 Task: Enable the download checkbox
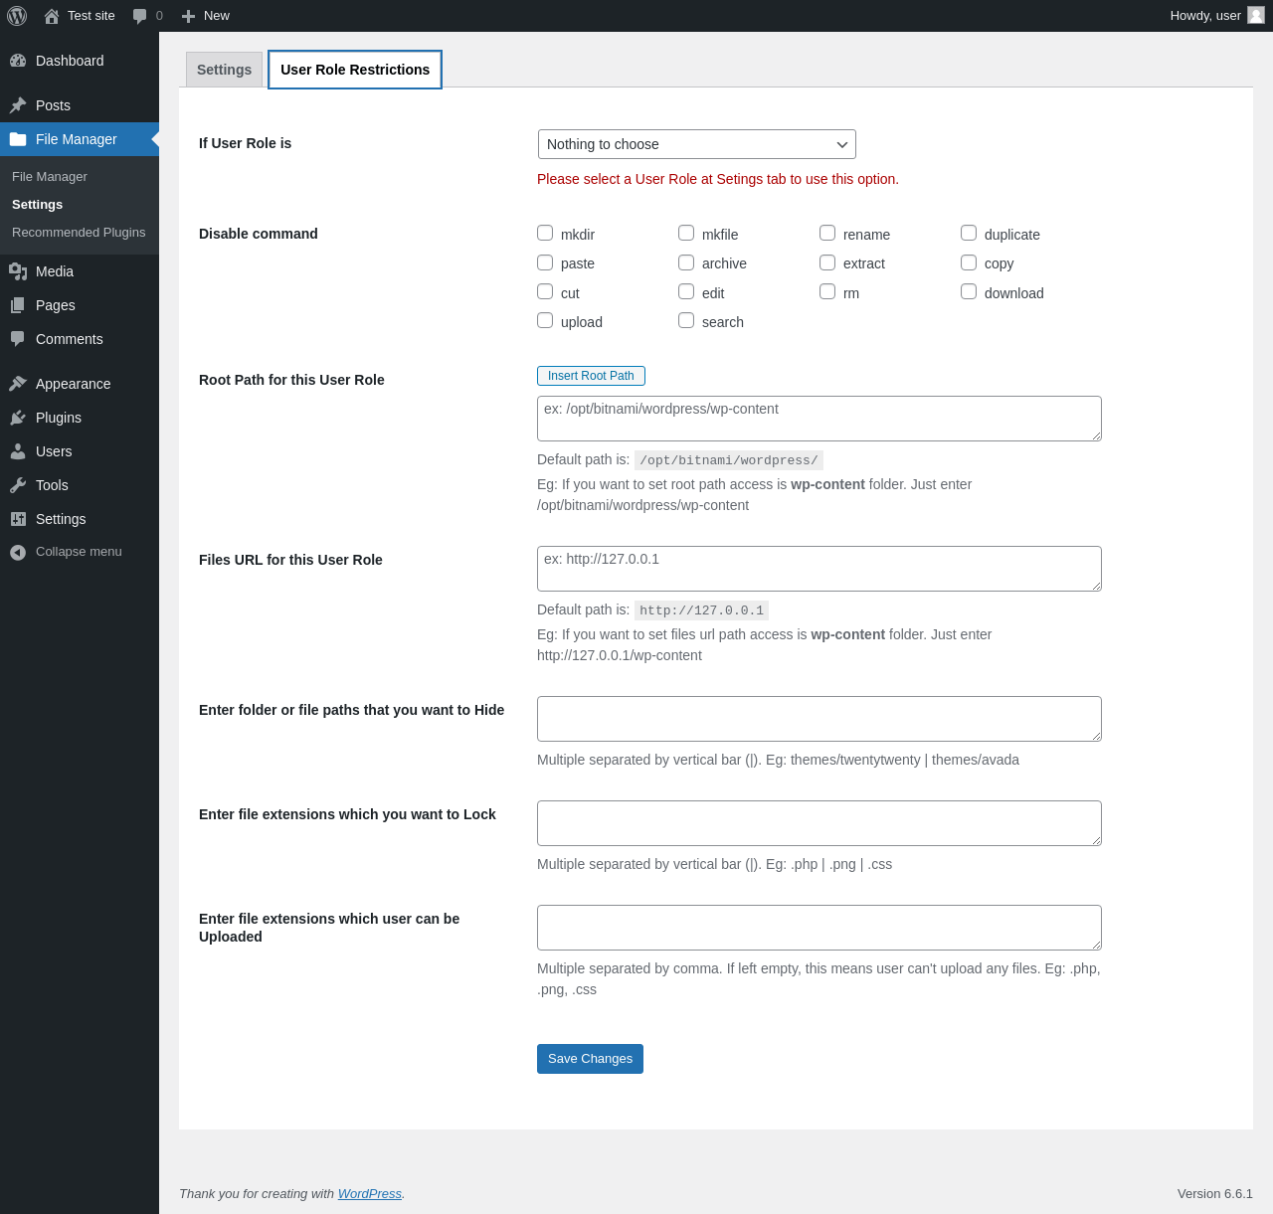click(969, 291)
